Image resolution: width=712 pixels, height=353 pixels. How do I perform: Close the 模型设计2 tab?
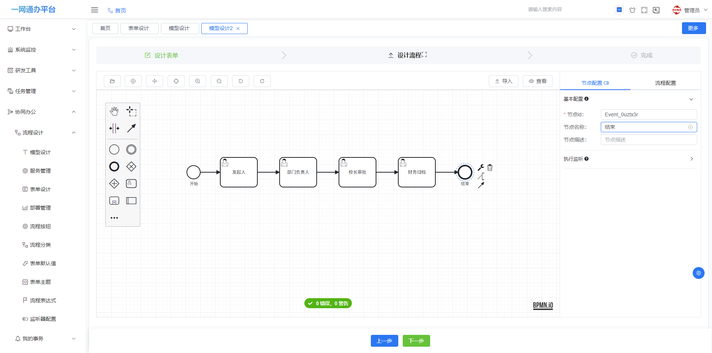coord(238,29)
